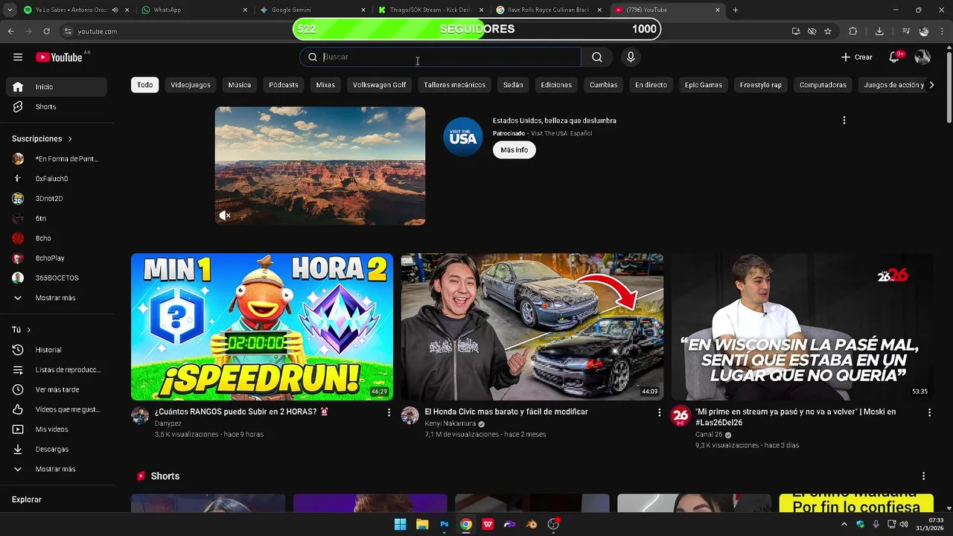Viewport: 953px width, 536px height.
Task: Show hidden system tray icons
Action: coord(844,524)
